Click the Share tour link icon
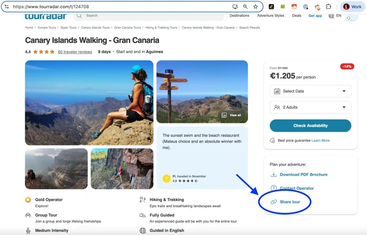 pos(273,202)
